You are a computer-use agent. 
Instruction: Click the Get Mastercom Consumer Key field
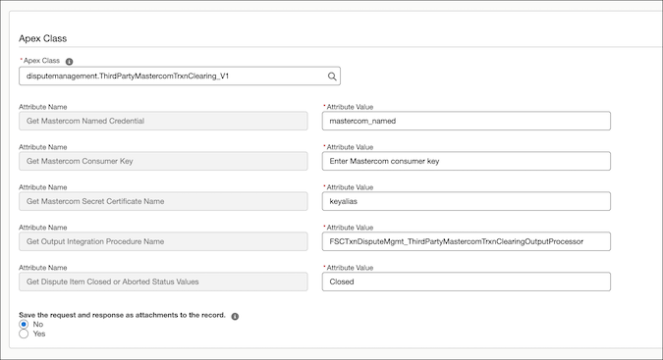pyautogui.click(x=163, y=161)
